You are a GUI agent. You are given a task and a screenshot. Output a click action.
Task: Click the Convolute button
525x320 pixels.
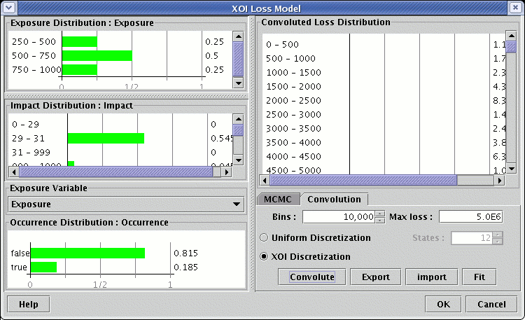[312, 277]
